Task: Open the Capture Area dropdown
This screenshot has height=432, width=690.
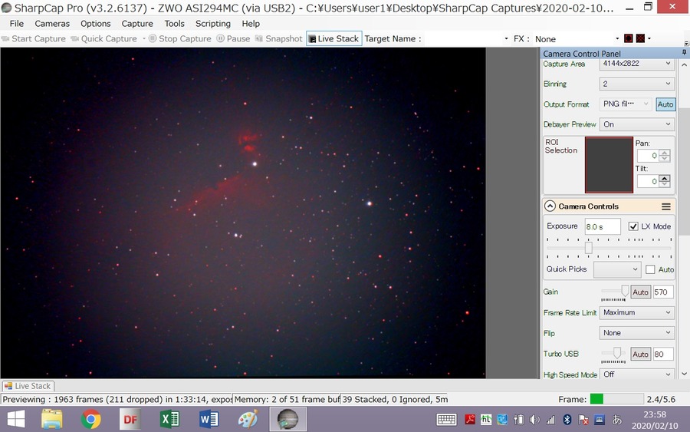Action: point(637,64)
